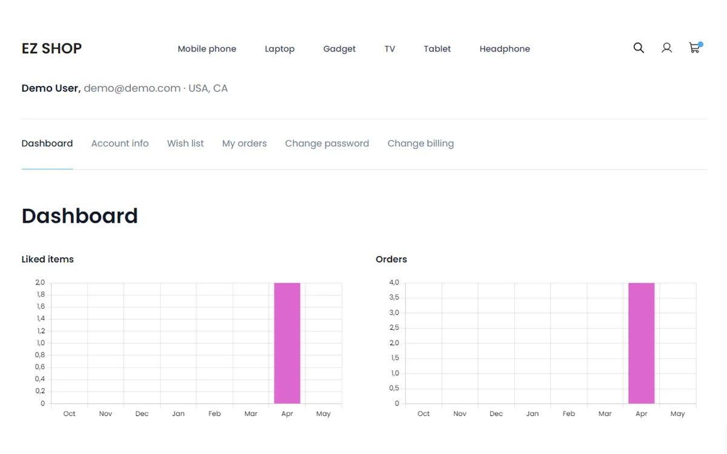The height and width of the screenshot is (454, 727).
Task: Open the search magnifier icon
Action: coord(639,48)
